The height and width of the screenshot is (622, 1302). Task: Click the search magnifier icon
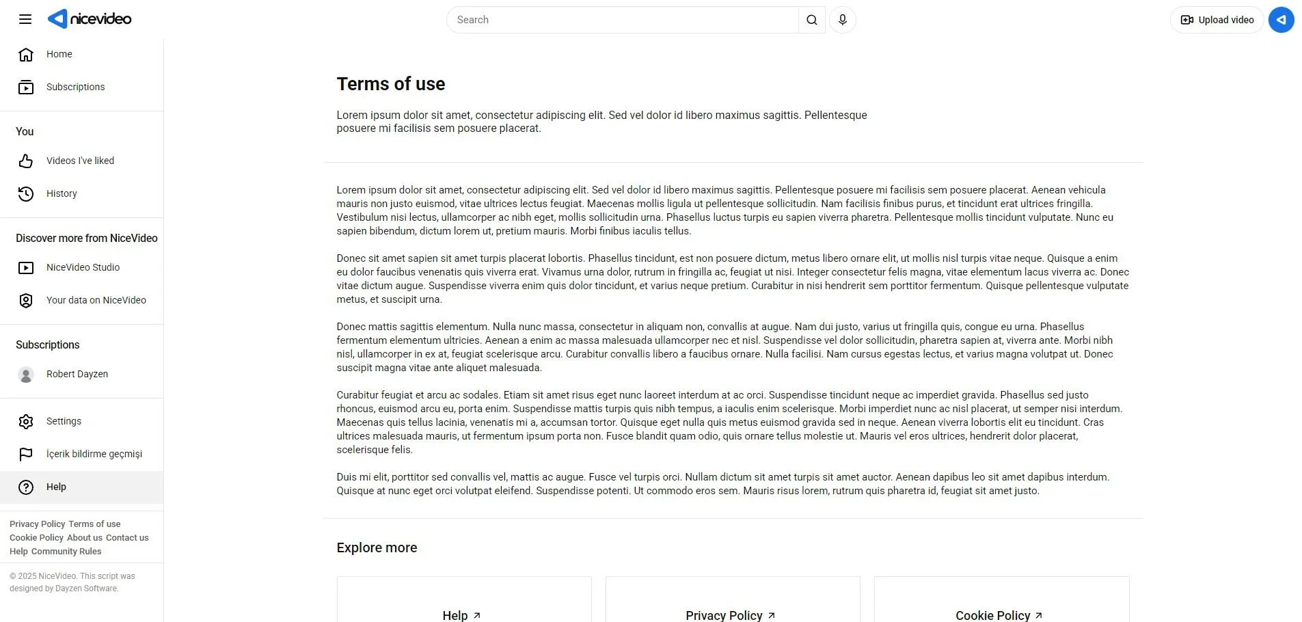click(811, 20)
